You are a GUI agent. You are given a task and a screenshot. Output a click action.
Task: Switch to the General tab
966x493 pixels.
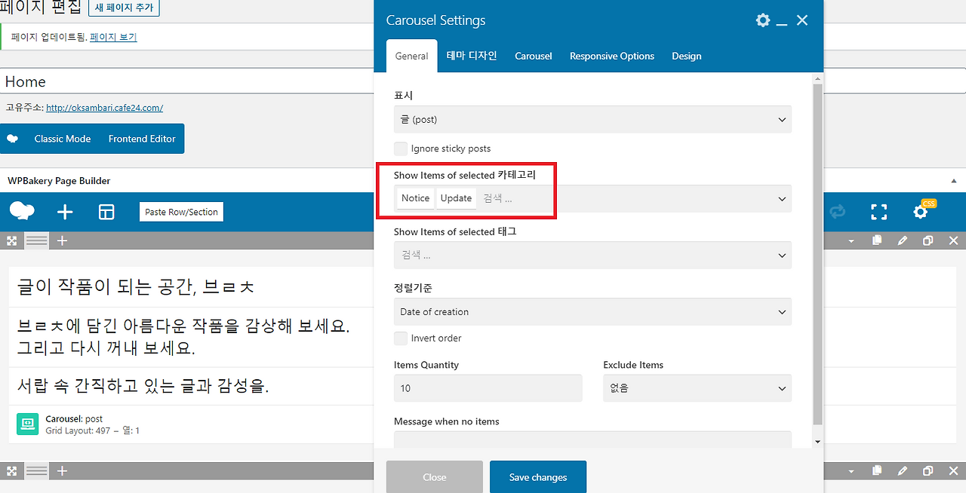click(411, 56)
